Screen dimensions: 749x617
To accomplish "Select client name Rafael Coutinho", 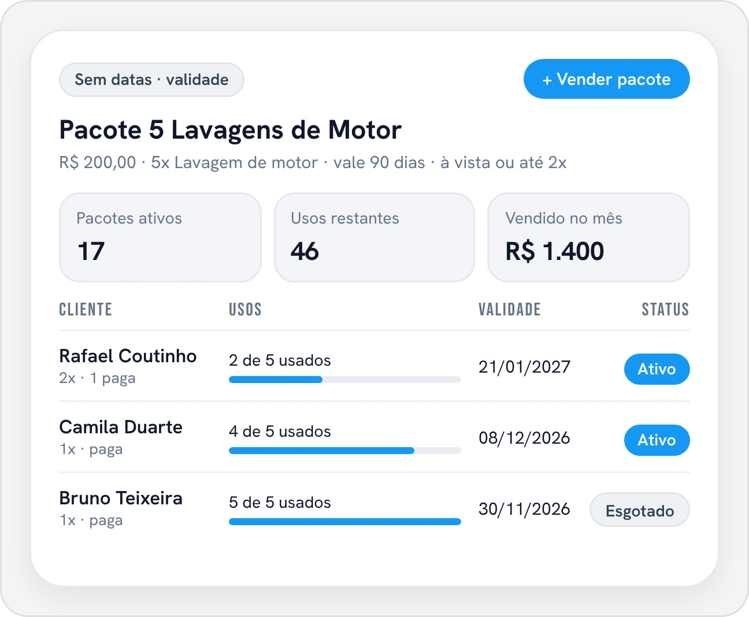I will [128, 356].
